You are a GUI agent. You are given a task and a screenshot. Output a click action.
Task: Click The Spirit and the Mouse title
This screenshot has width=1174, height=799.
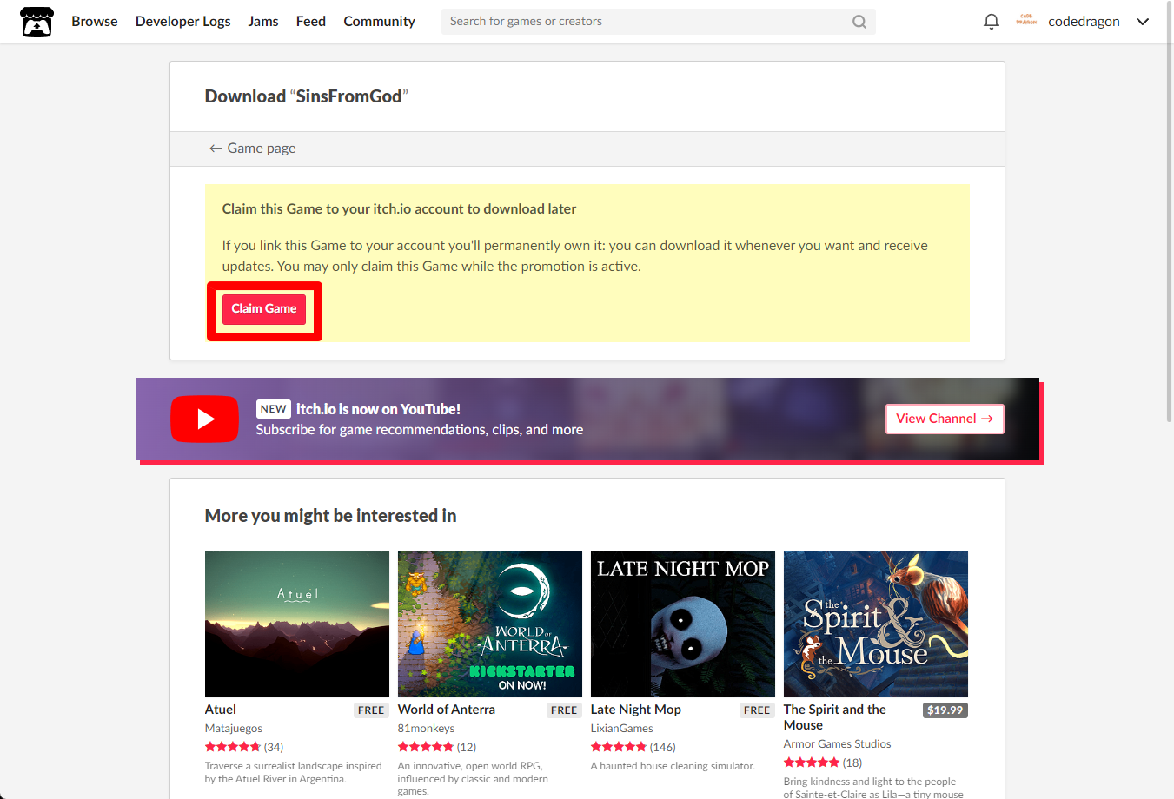(x=835, y=717)
